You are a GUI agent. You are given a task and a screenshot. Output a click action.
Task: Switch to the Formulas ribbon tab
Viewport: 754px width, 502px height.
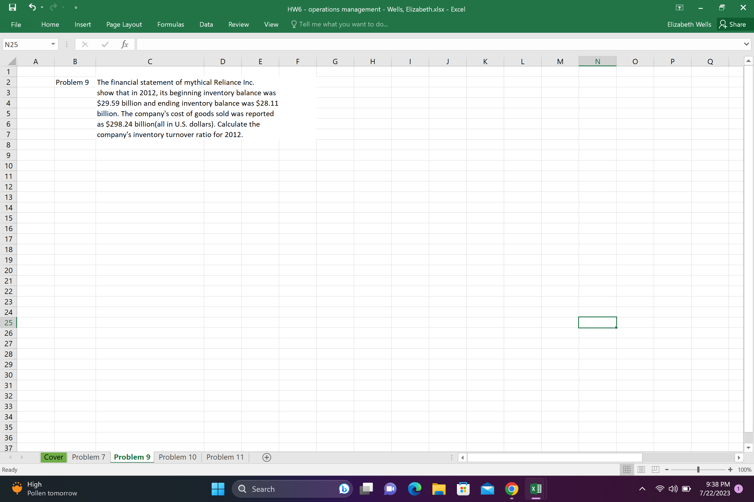pyautogui.click(x=171, y=24)
